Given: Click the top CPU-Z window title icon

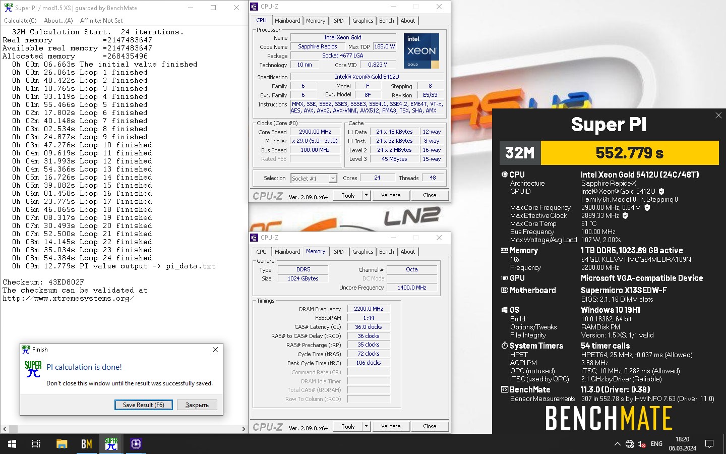Looking at the screenshot, I should (x=254, y=7).
